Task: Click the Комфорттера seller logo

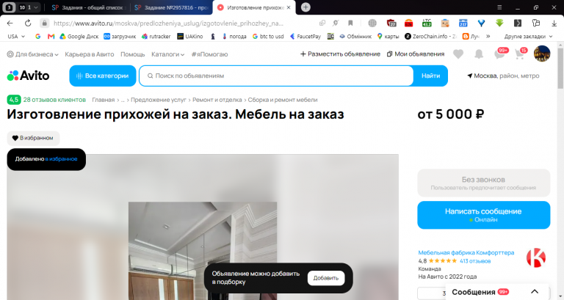Action: [536, 257]
